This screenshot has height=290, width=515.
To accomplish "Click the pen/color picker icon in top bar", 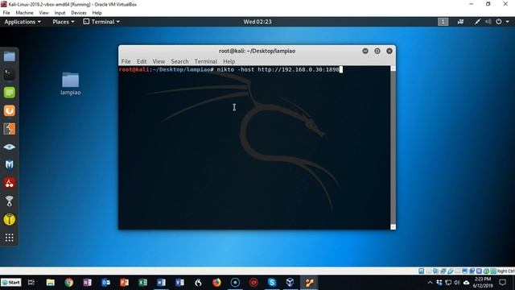I will coord(477,22).
